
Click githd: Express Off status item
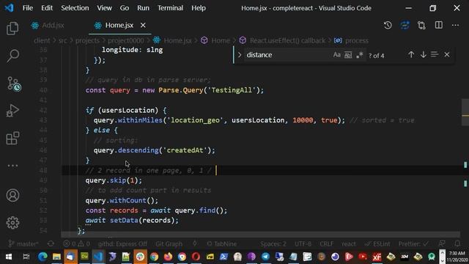[x=122, y=244]
